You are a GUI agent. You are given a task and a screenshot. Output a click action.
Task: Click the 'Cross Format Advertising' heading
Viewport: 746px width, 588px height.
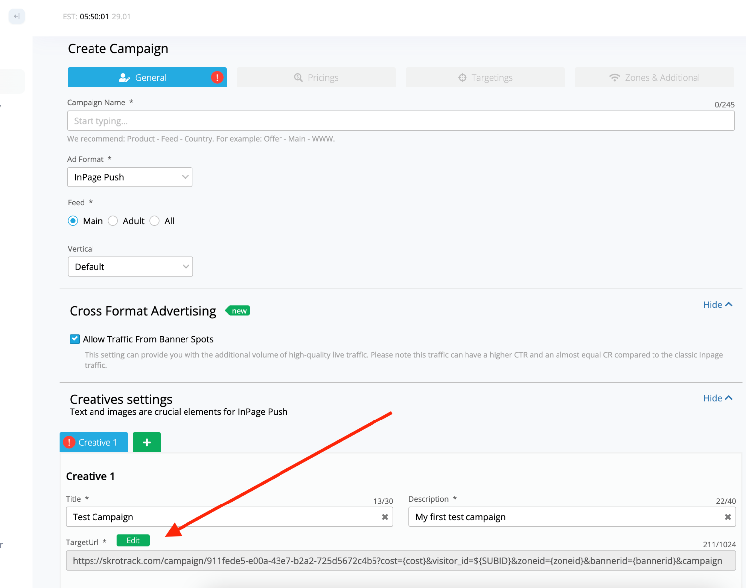pos(143,311)
